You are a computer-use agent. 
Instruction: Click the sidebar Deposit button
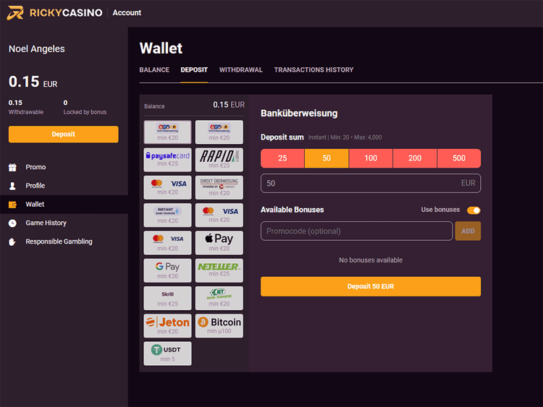[x=64, y=134]
